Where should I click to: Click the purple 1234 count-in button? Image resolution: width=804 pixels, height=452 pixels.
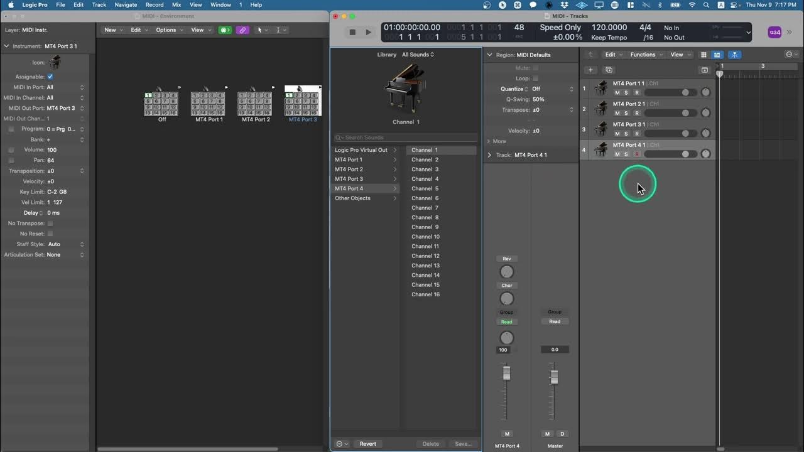tap(774, 32)
